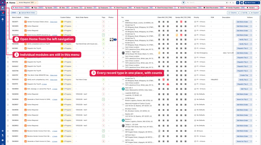This screenshot has height=145, width=261.
Task: Click Teddy's - Night Club avatar photo
Action: click(123, 53)
